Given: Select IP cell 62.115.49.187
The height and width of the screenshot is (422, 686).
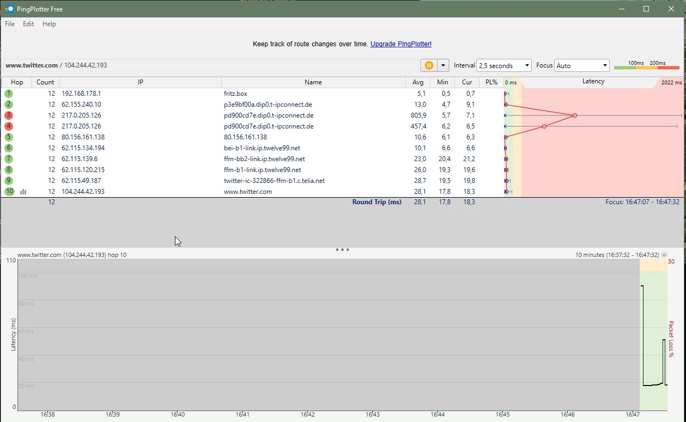Looking at the screenshot, I should coord(81,181).
